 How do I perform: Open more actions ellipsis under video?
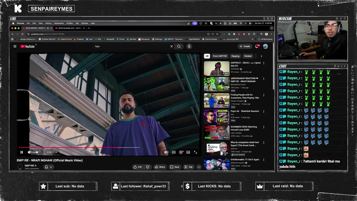click(199, 167)
